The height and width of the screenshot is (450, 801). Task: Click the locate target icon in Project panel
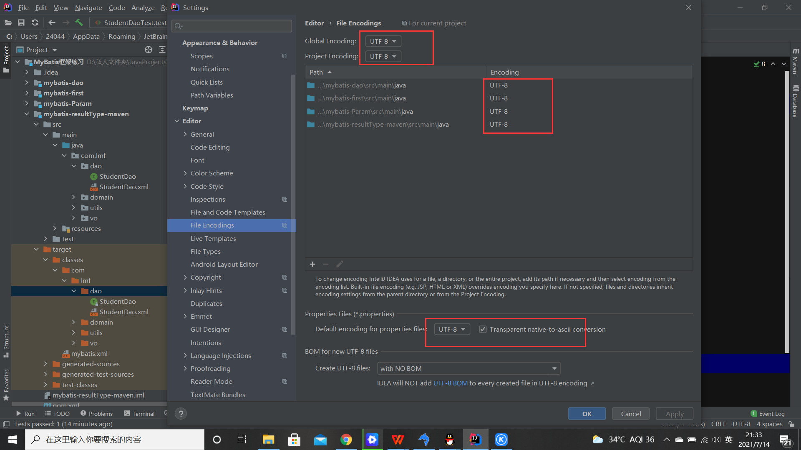click(x=149, y=50)
